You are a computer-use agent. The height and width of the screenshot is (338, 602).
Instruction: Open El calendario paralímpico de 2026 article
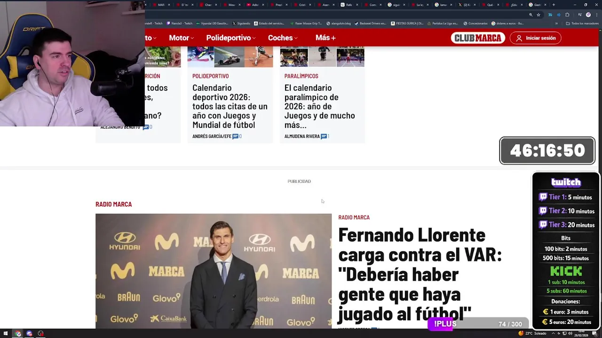320,106
